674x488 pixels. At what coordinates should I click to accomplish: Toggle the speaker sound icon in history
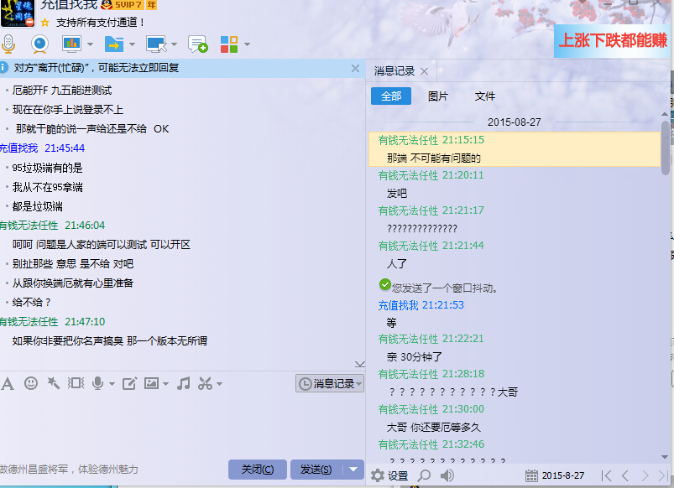(447, 475)
